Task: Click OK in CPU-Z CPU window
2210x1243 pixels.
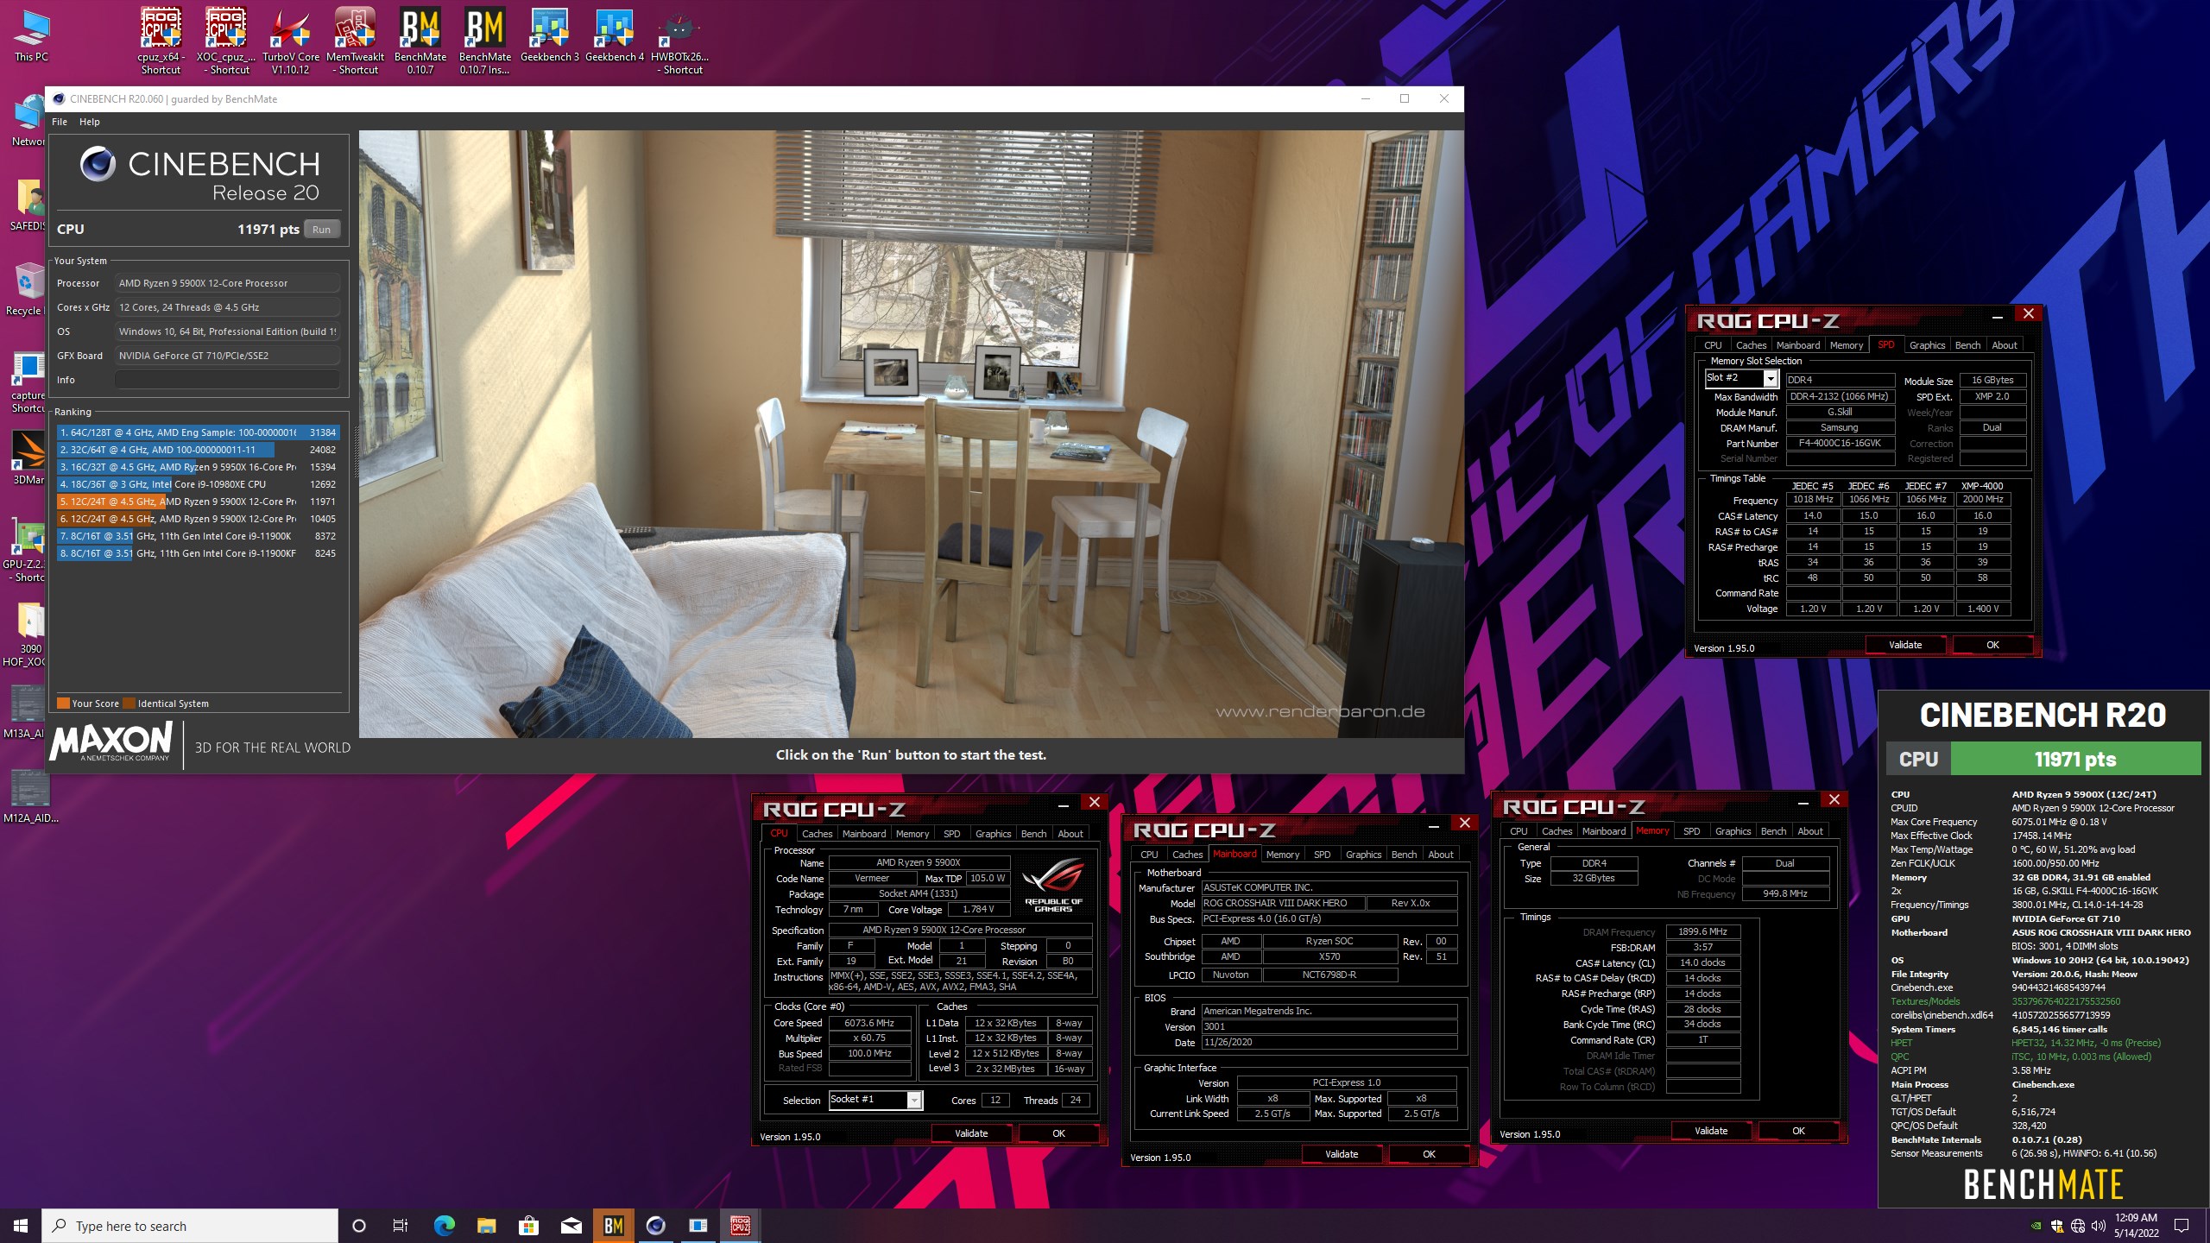Action: coord(1058,1133)
